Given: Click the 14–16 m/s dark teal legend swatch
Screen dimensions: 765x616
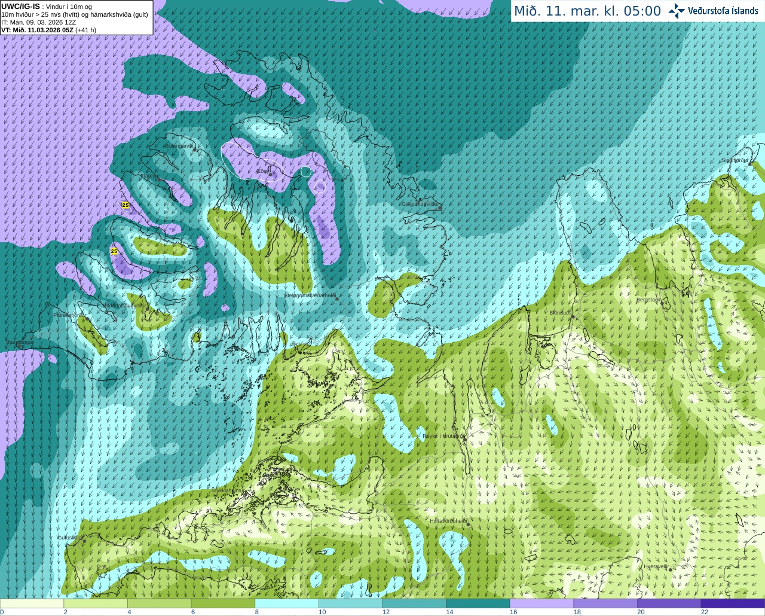Looking at the screenshot, I should click(x=478, y=603).
